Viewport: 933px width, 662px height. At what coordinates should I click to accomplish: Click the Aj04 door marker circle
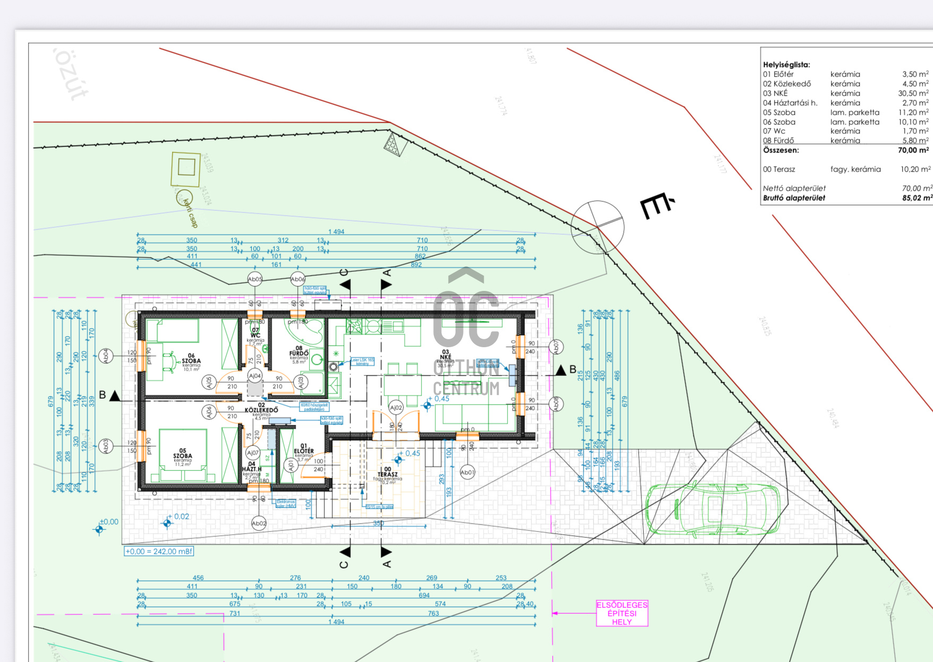pyautogui.click(x=255, y=376)
